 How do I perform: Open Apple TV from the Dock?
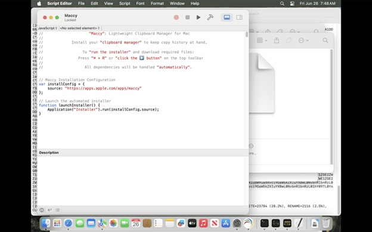coord(192,223)
